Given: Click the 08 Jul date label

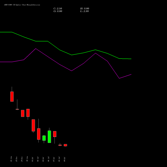Looking at the screenshot, I should point(59,159).
